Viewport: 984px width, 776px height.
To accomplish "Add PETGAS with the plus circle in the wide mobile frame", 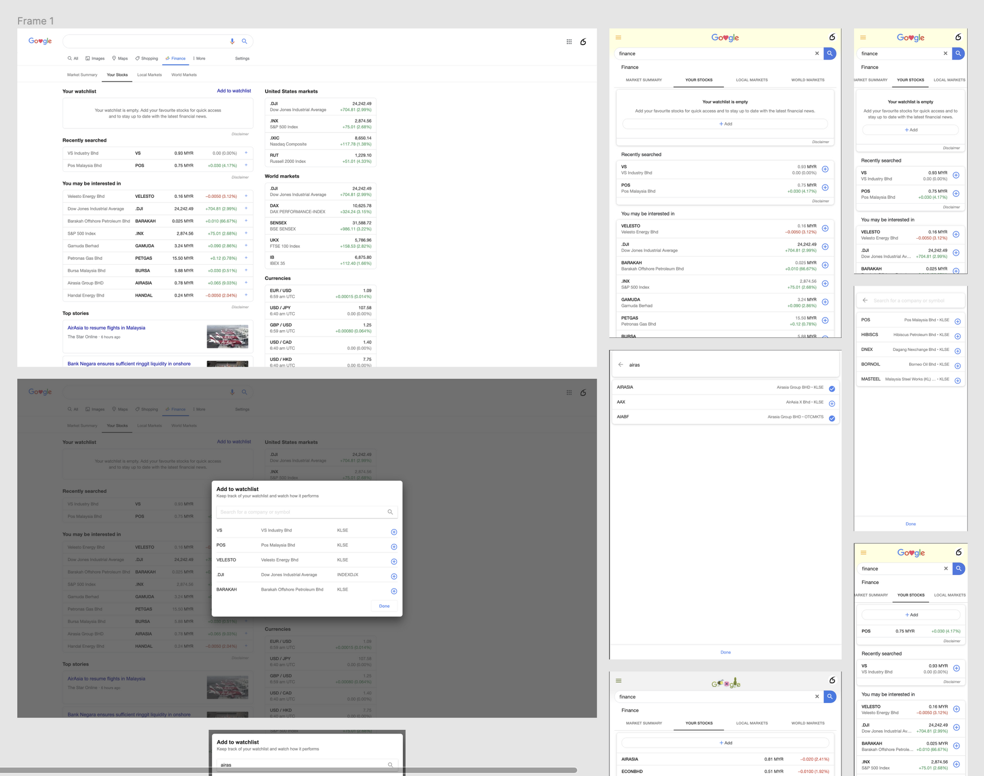I will [x=825, y=320].
